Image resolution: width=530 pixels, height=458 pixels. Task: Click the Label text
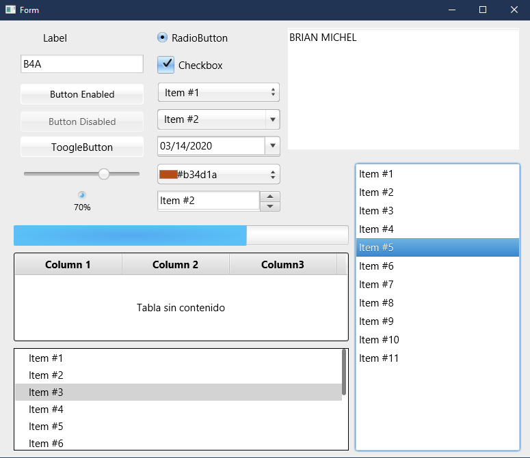point(55,38)
